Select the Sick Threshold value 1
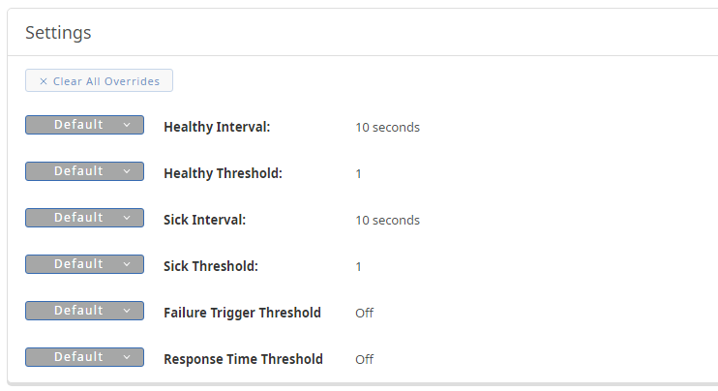Image resolution: width=718 pixels, height=391 pixels. pos(358,266)
